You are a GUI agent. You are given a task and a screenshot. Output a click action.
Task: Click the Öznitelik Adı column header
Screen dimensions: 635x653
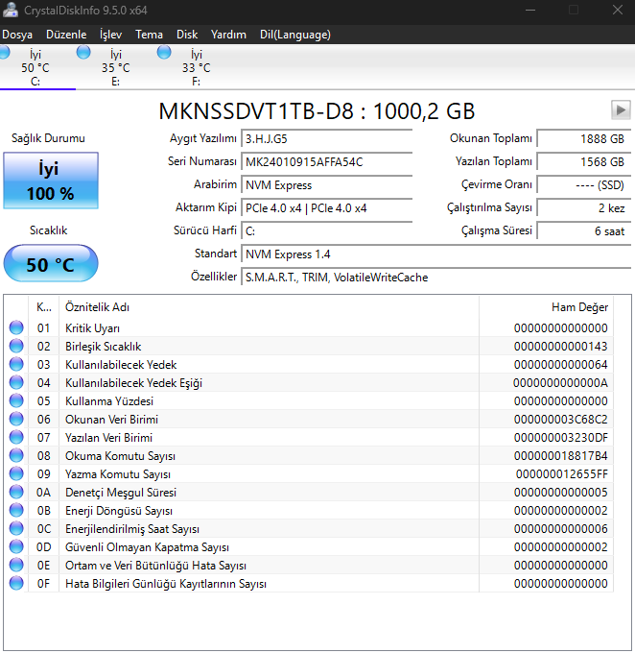[97, 307]
